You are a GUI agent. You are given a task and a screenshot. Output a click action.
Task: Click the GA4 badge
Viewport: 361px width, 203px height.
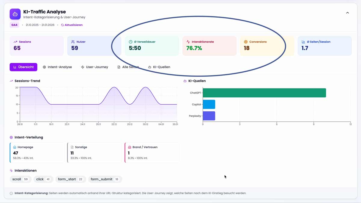14,25
